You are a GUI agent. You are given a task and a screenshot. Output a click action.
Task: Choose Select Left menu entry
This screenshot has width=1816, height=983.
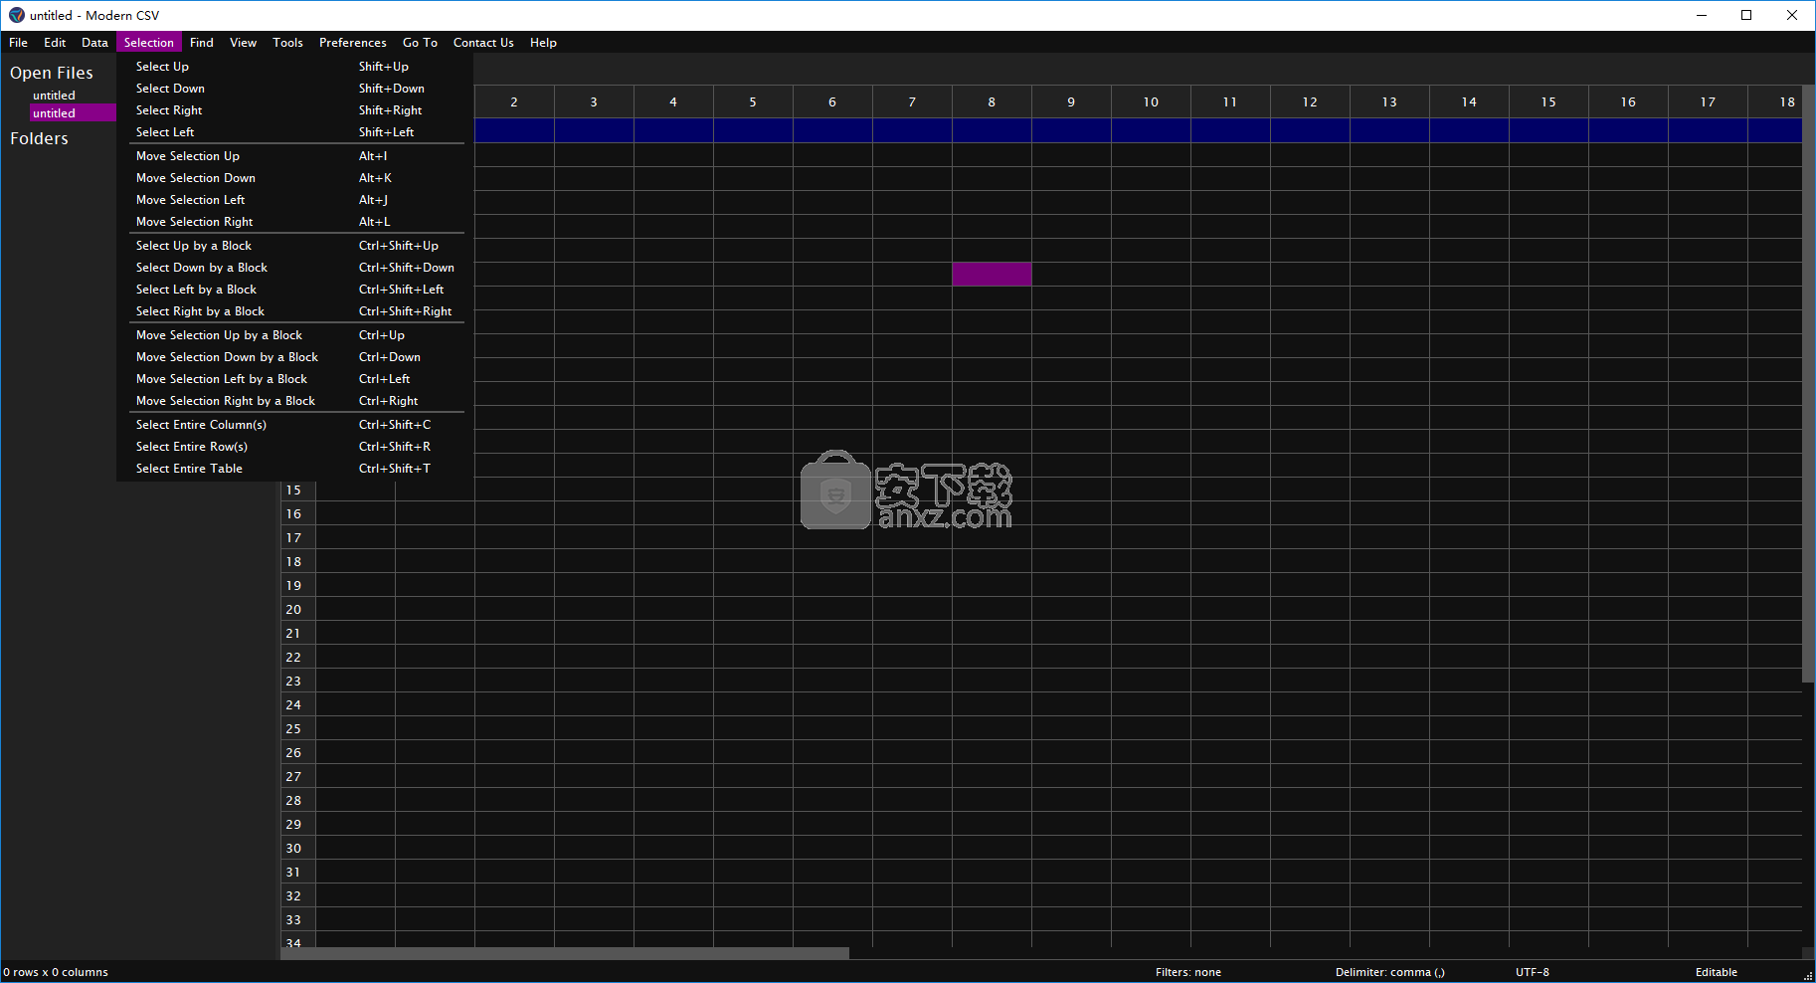[296, 132]
